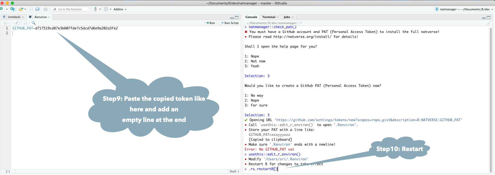The image size is (495, 175).
Task: Click the console vertical scrollbar
Action: point(491,98)
